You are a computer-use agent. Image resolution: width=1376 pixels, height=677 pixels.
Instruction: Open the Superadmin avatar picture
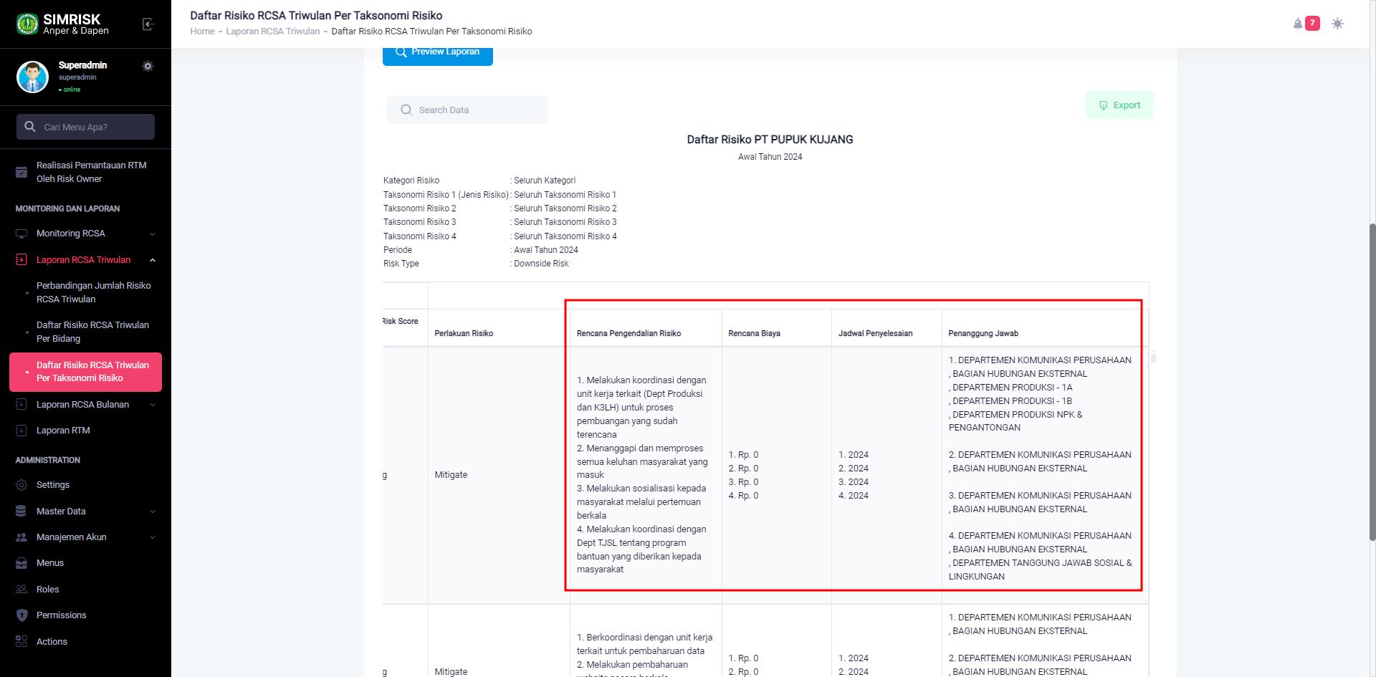click(x=32, y=77)
